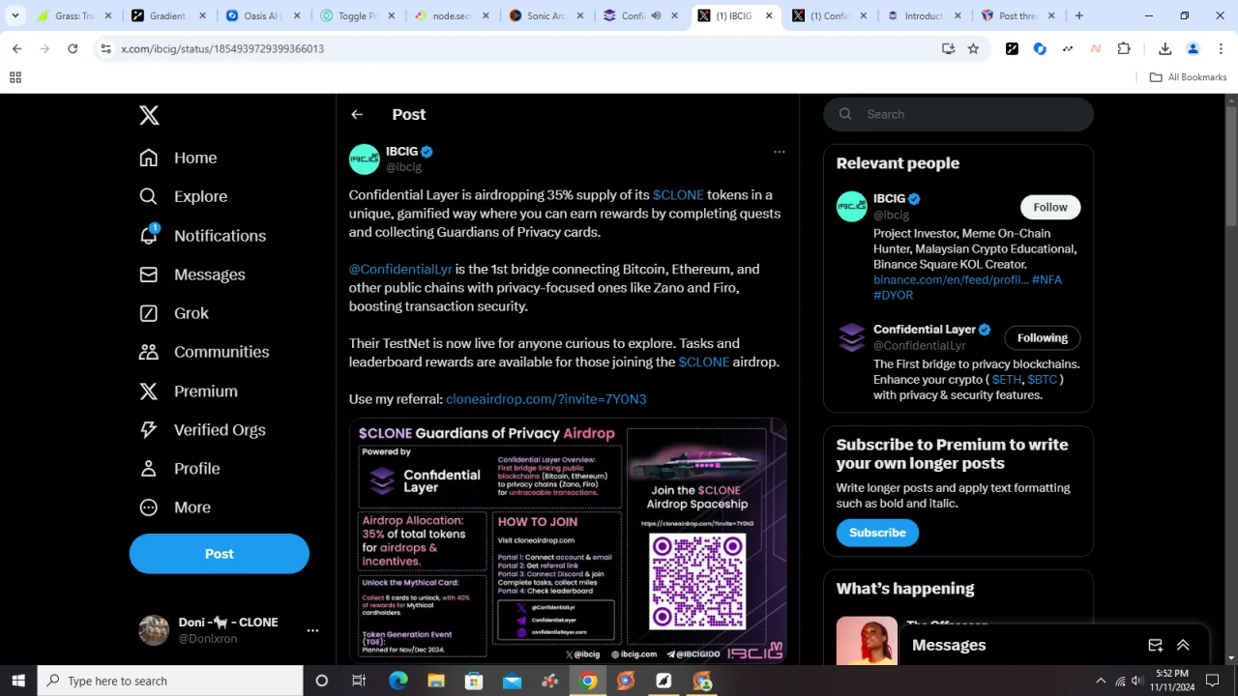Switch to the Introduction browser tab
The width and height of the screenshot is (1238, 696).
point(925,15)
